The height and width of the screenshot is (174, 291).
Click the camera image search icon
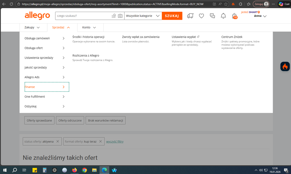[120, 16]
